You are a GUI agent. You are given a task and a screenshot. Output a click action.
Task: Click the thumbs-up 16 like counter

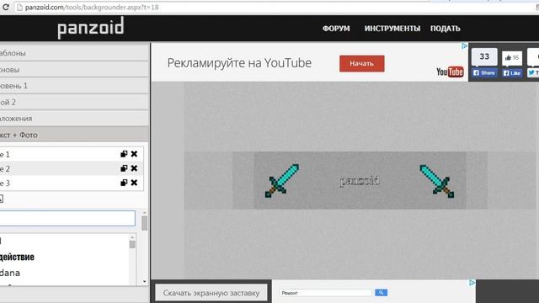coord(512,58)
